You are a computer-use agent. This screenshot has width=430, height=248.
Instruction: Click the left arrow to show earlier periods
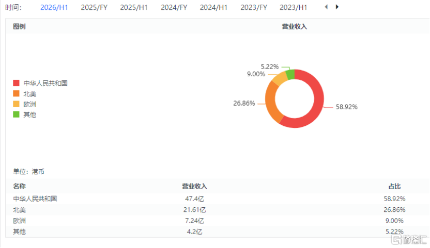[x=326, y=7]
